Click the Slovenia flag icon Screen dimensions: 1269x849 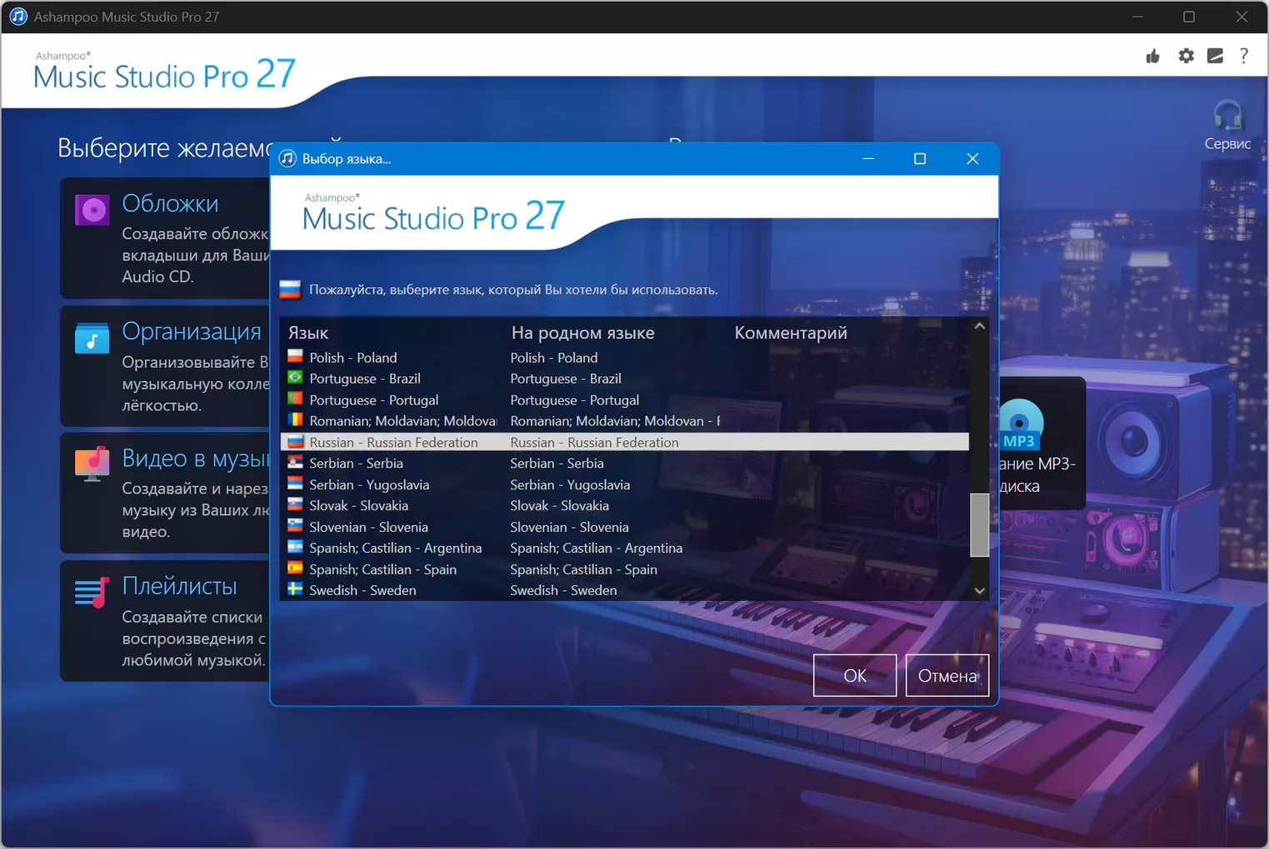(295, 526)
